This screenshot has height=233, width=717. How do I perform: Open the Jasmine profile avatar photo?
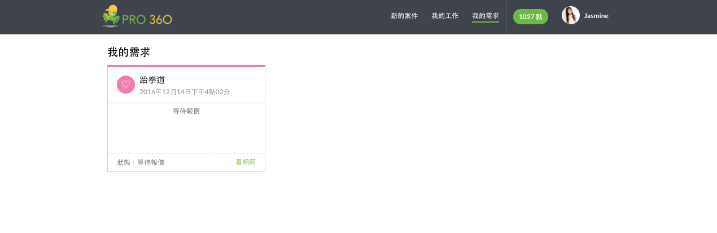coord(570,16)
